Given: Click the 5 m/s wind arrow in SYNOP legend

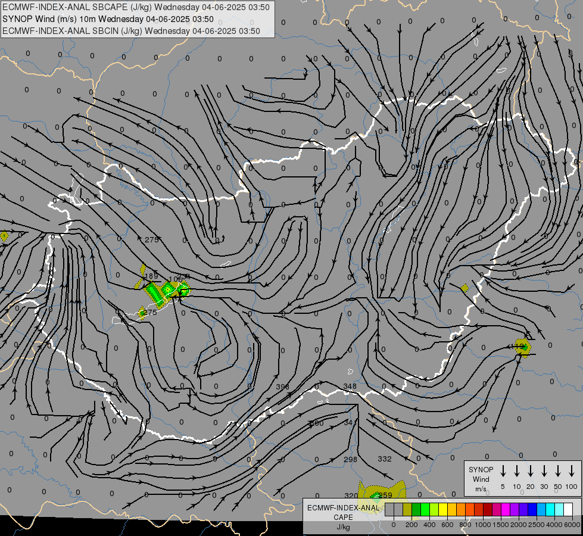Looking at the screenshot, I should pyautogui.click(x=503, y=471).
